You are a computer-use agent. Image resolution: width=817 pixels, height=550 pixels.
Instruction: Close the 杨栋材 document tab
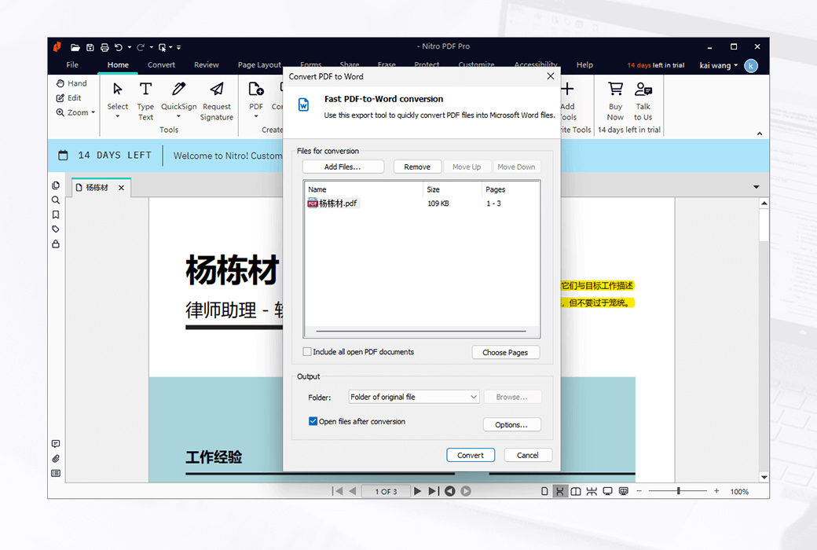coord(122,187)
